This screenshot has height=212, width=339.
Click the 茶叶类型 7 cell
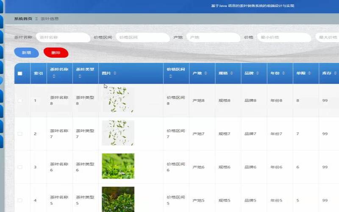click(85, 134)
